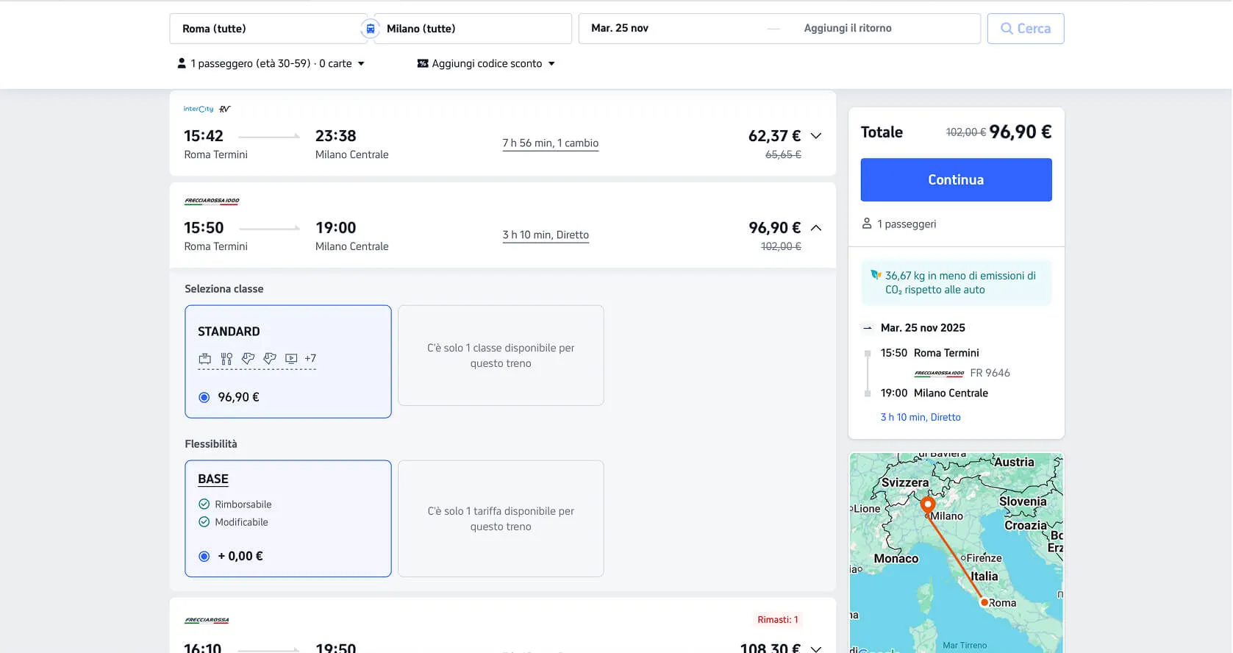Click the struck-through 65,65 € price
The image size is (1233, 653).
pos(783,154)
